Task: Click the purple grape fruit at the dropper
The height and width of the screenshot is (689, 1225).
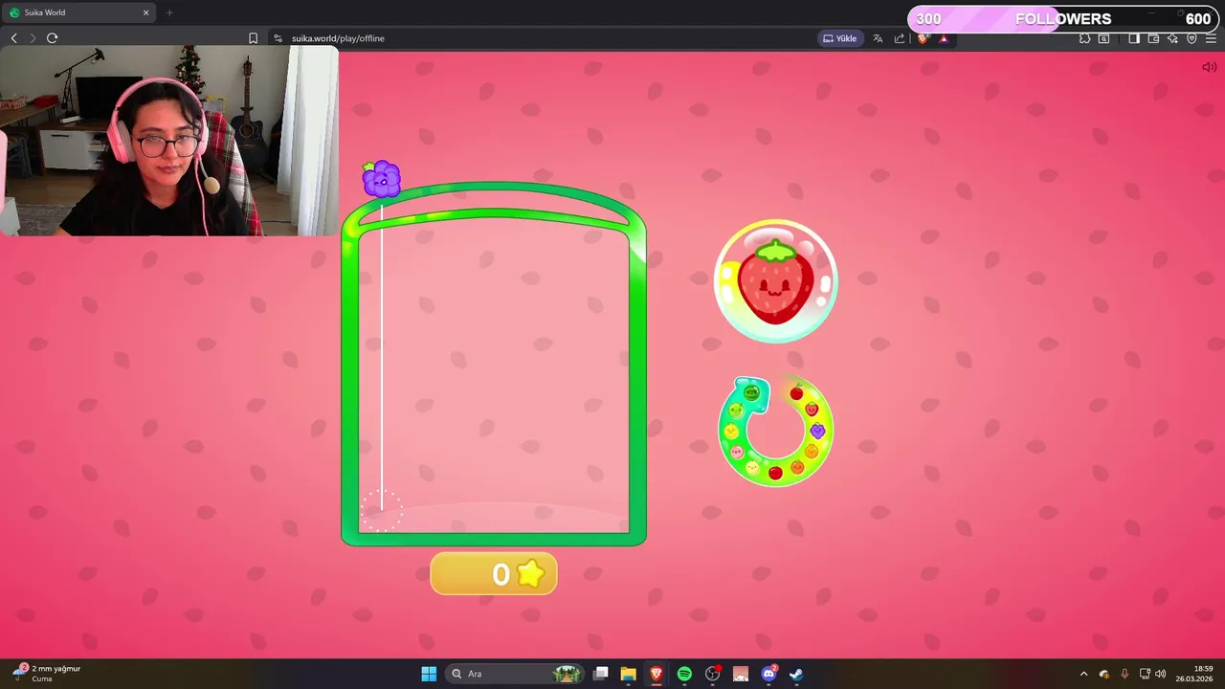Action: coord(381,179)
